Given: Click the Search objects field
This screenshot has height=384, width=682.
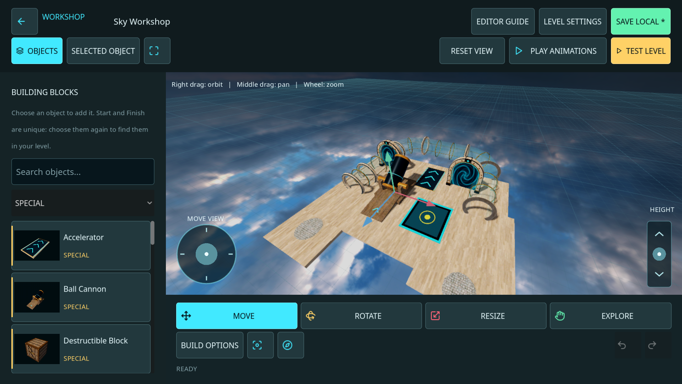Looking at the screenshot, I should 83,172.
